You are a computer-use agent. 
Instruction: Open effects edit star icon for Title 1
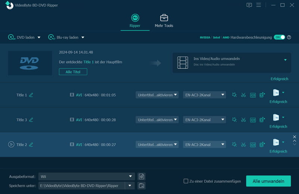coord(234,95)
